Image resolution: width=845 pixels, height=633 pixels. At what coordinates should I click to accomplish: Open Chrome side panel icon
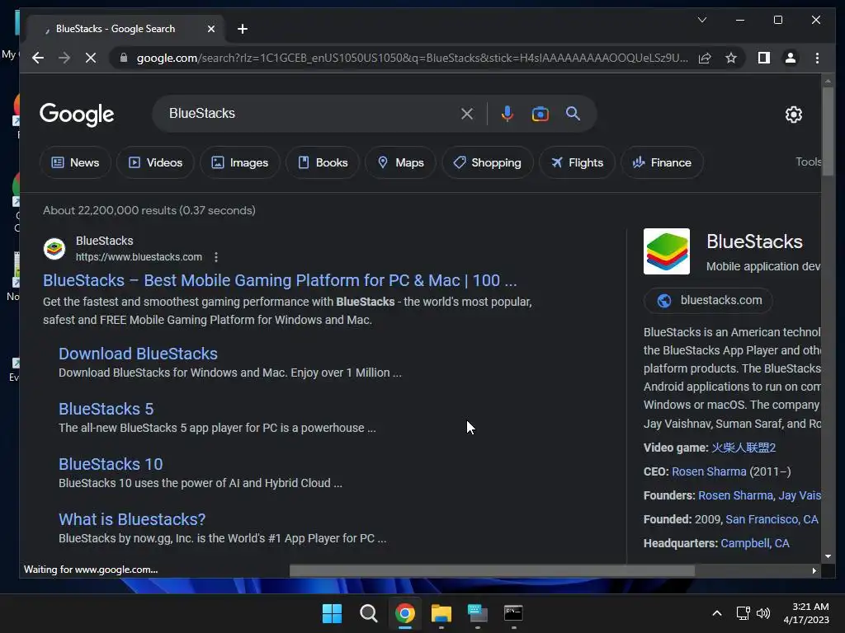point(763,58)
